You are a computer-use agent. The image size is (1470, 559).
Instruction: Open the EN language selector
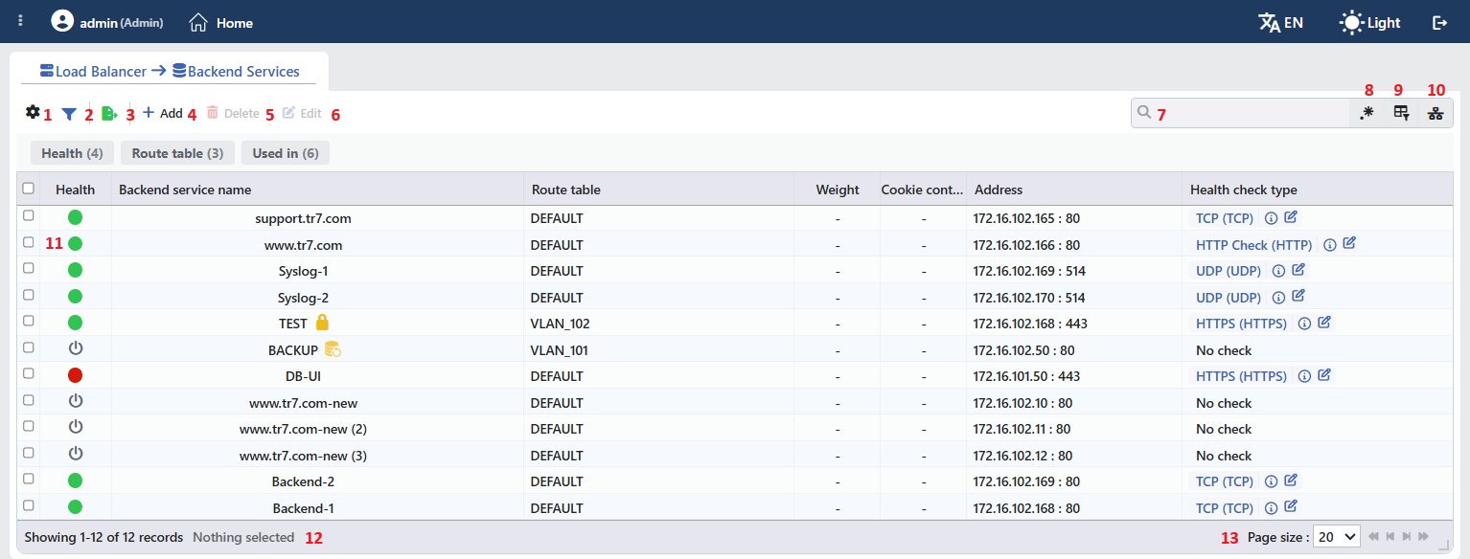coord(1280,22)
